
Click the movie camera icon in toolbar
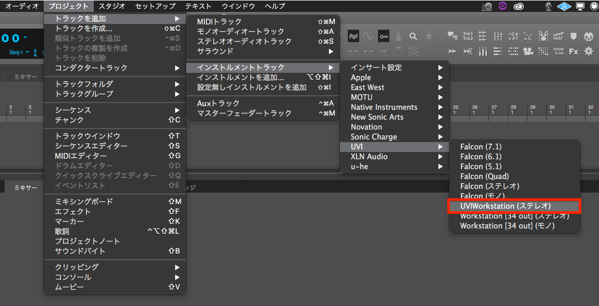click(x=528, y=51)
